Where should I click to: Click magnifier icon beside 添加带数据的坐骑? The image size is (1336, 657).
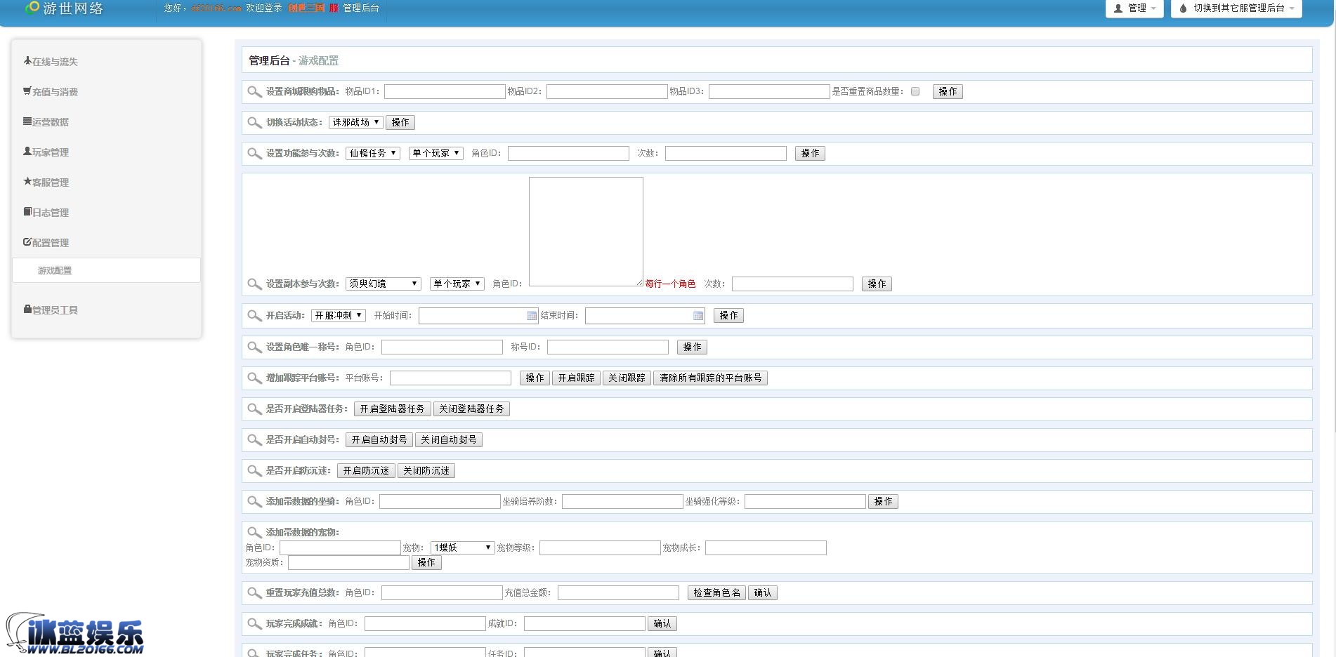254,502
